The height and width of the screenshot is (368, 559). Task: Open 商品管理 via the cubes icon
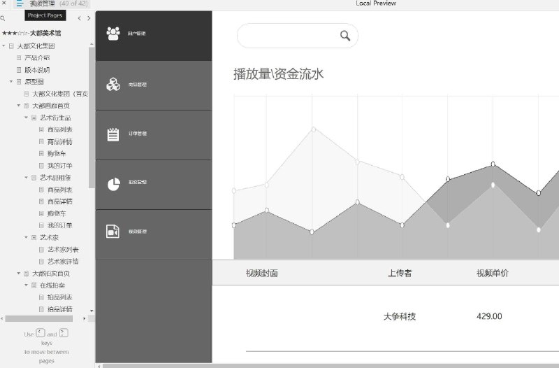tap(113, 84)
